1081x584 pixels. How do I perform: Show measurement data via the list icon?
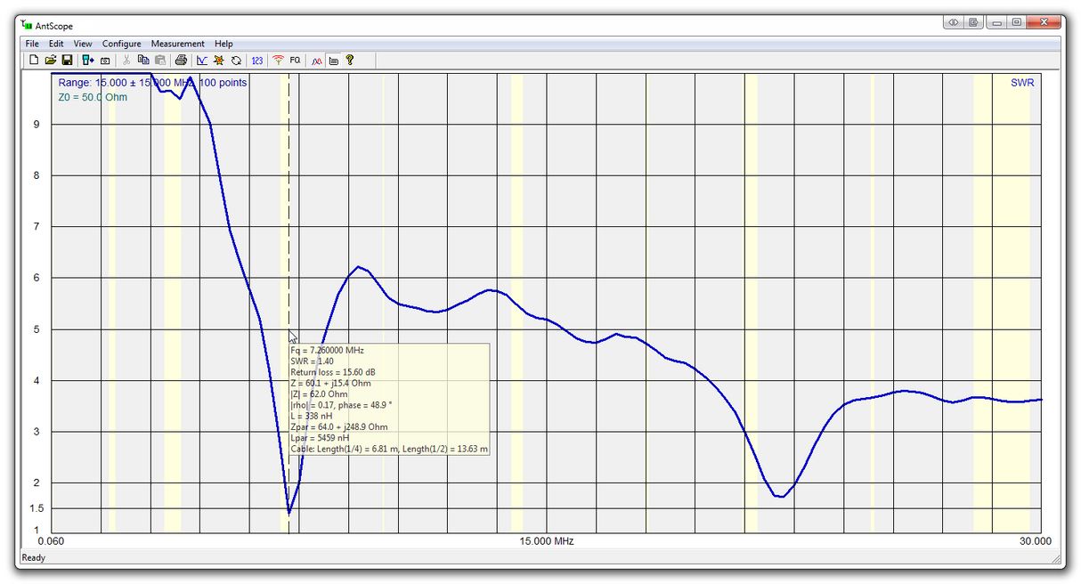pos(333,60)
